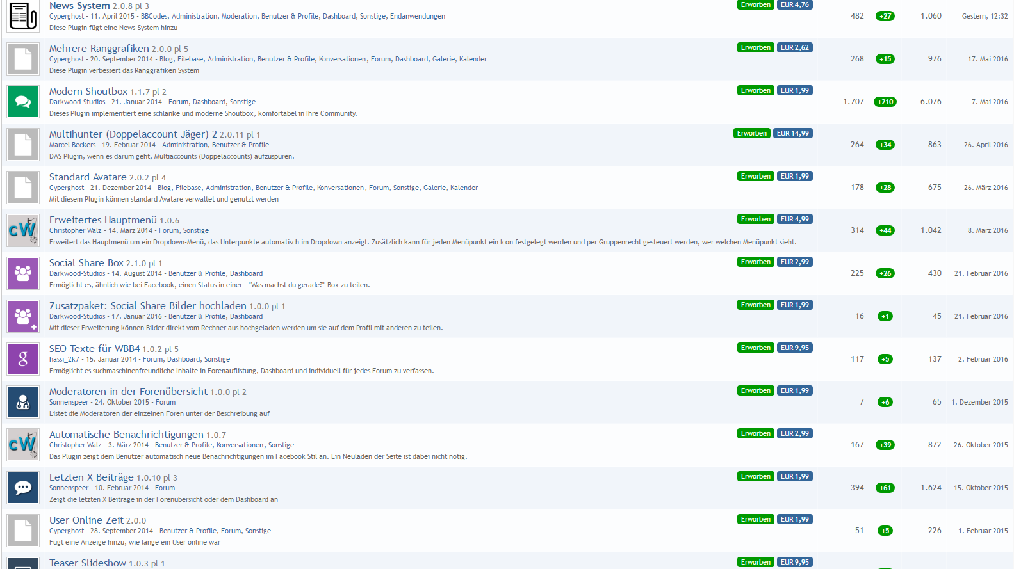
Task: Click the Automatische Benachrichtigungen CW logo icon
Action: click(x=23, y=445)
